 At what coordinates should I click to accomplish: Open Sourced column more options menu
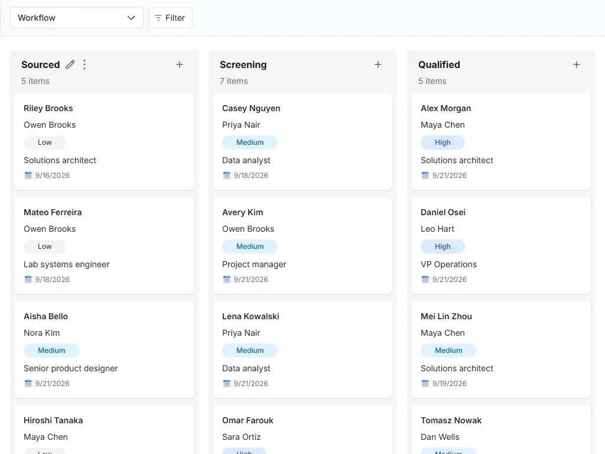click(x=84, y=64)
